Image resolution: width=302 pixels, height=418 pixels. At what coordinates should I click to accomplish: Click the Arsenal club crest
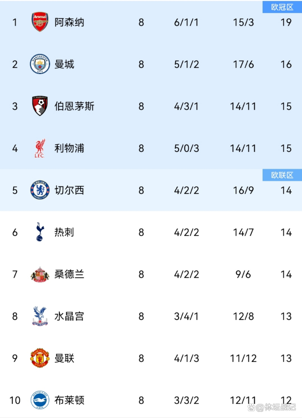coord(40,22)
